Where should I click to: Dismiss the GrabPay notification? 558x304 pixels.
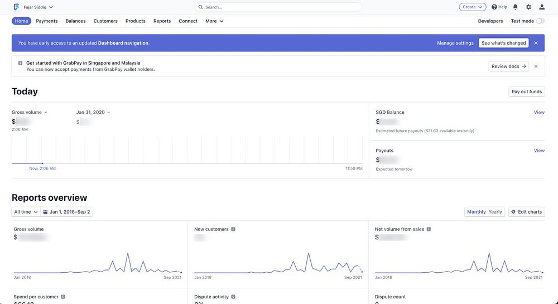click(x=536, y=66)
